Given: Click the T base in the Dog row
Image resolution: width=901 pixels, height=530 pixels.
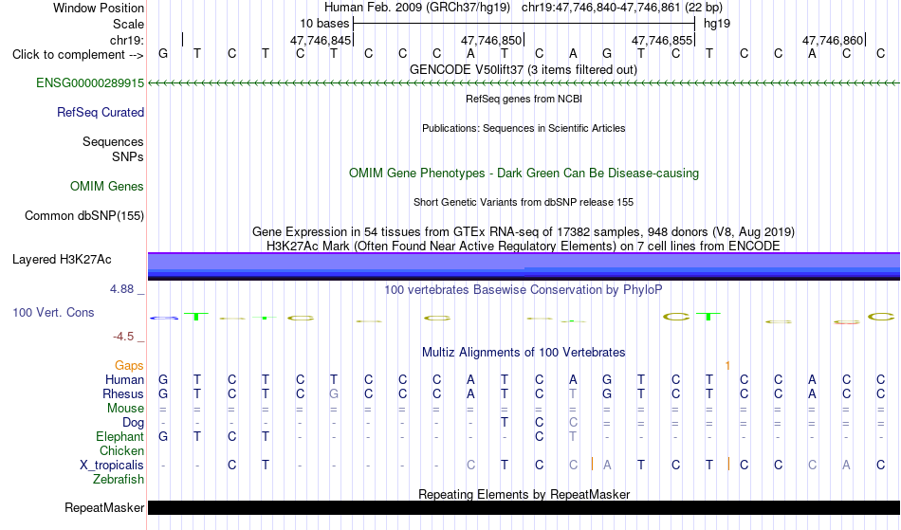Looking at the screenshot, I should point(505,423).
